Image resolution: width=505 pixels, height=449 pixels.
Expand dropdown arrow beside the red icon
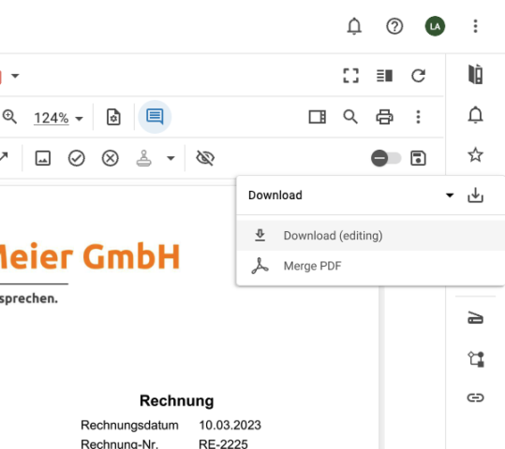[x=15, y=76]
